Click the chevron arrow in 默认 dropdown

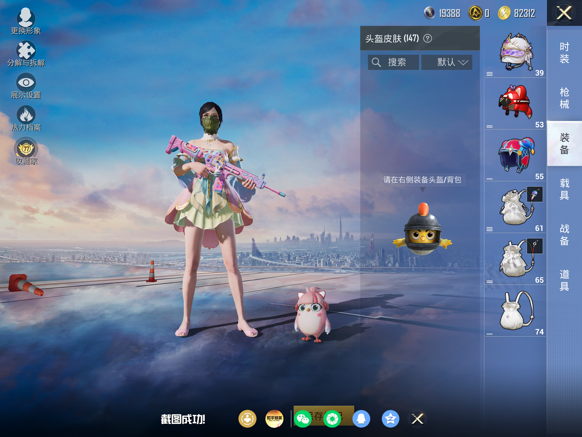(x=463, y=63)
